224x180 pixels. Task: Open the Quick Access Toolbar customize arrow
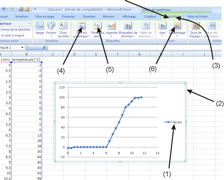click(35, 9)
